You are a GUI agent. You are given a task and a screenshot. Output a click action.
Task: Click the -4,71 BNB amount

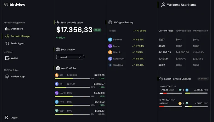164,103
